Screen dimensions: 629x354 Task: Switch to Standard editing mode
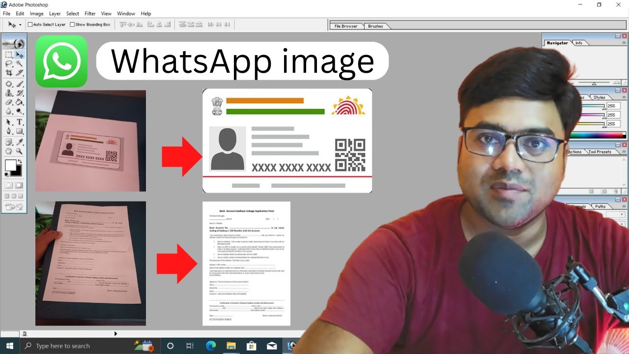click(9, 185)
